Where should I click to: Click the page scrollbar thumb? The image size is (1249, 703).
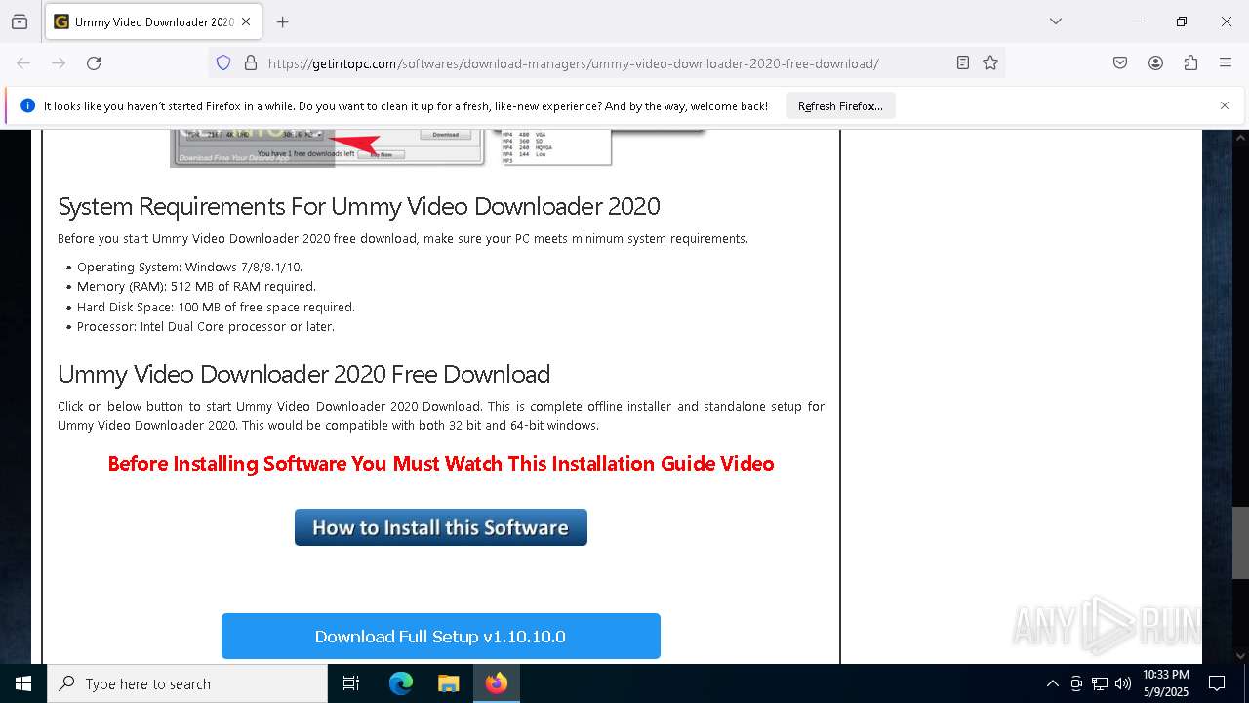click(x=1240, y=543)
